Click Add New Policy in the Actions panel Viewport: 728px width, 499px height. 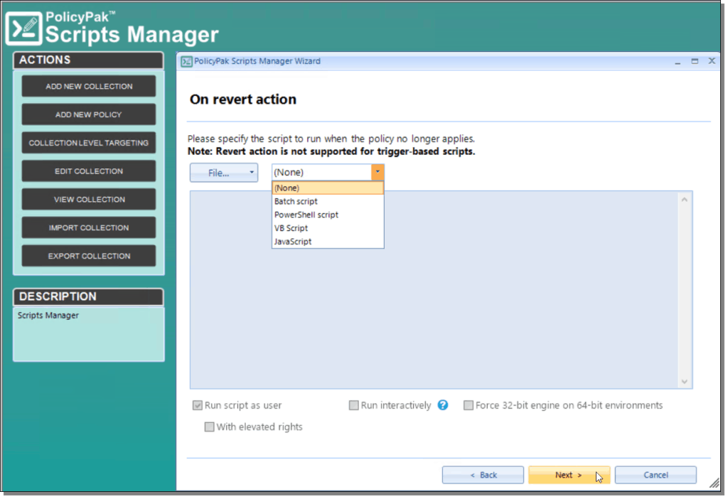[x=88, y=114]
